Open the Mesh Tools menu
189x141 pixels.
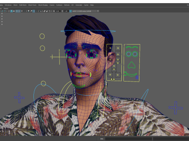click(32, 5)
